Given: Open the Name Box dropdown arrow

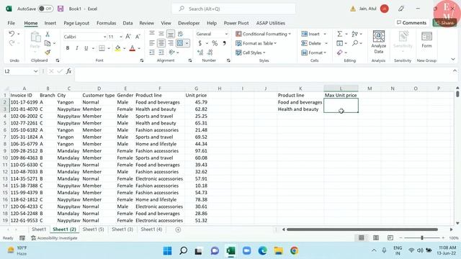Looking at the screenshot, I should point(35,71).
